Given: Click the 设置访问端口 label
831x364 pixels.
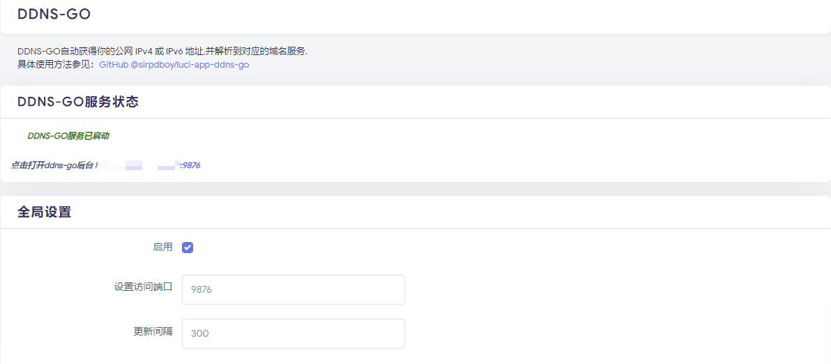Looking at the screenshot, I should pyautogui.click(x=143, y=287).
